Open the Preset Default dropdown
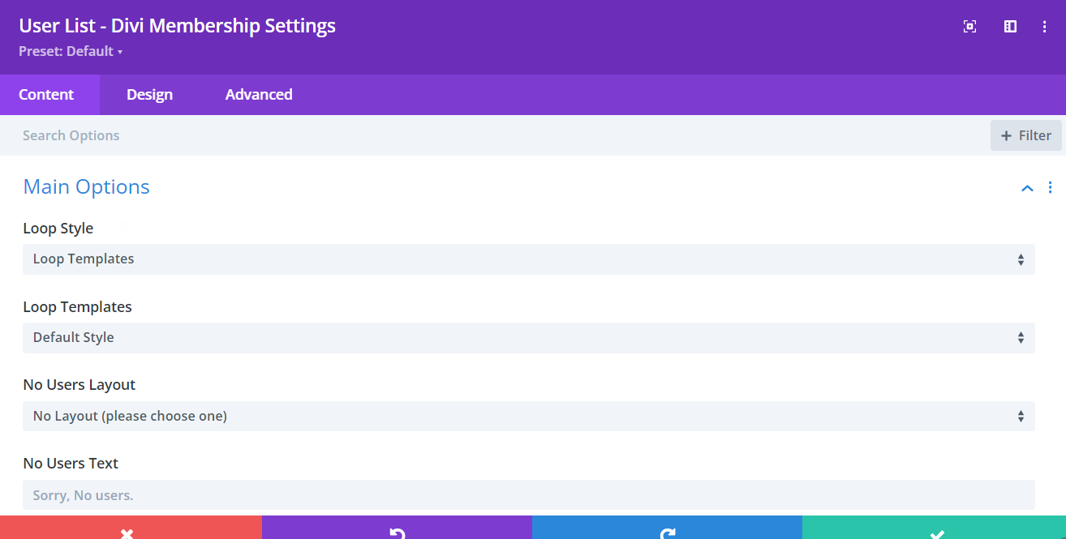The width and height of the screenshot is (1066, 539). 71,50
